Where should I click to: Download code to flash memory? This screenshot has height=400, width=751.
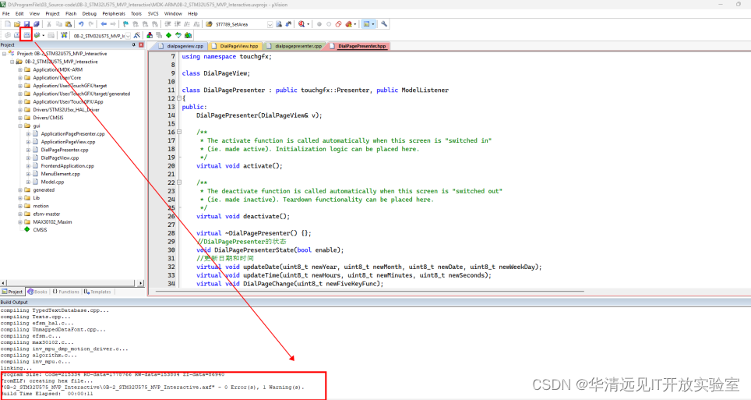[64, 35]
